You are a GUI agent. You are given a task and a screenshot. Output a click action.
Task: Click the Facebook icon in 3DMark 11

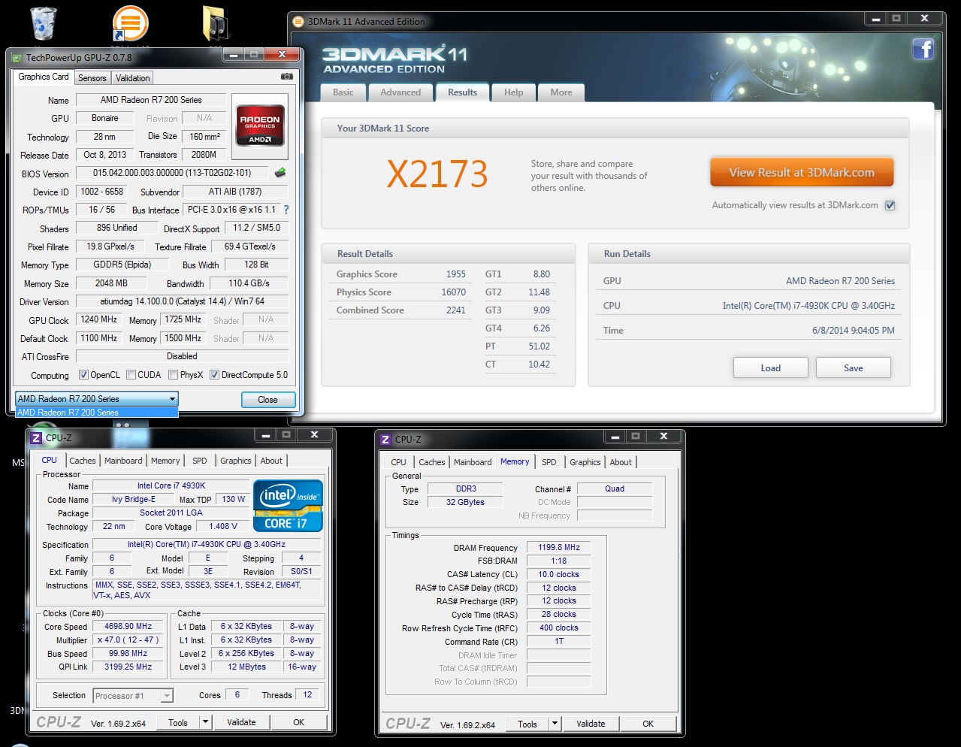[923, 50]
